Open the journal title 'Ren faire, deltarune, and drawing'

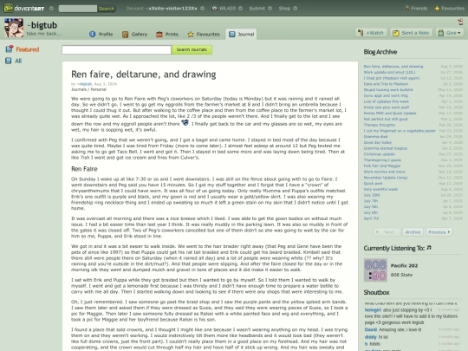tap(144, 74)
